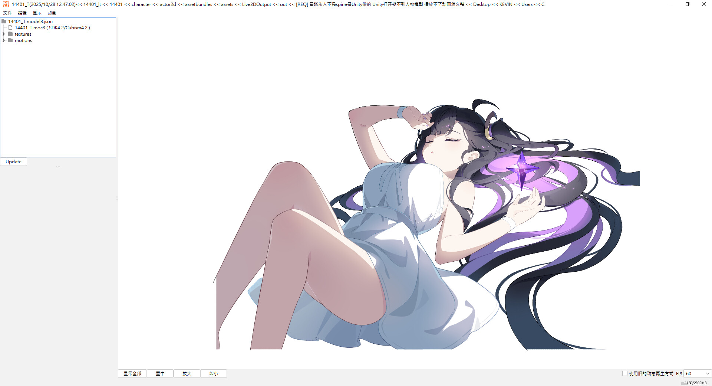Minimize the viewer window
Screen dimensions: 712x386
[671, 4]
